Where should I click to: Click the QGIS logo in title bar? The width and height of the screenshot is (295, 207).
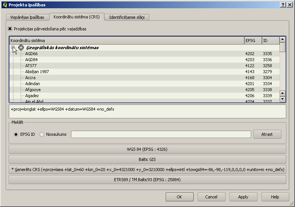point(5,5)
